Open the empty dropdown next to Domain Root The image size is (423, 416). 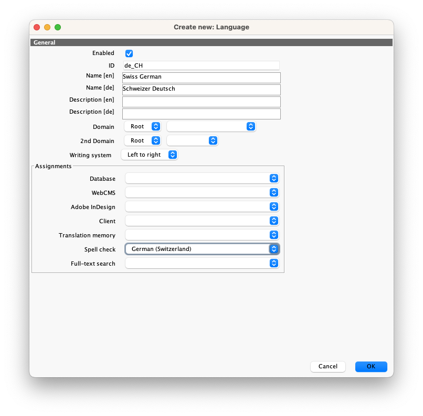tap(211, 126)
